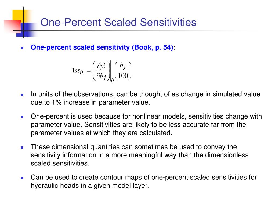Click the red square in the logo
Image resolution: width=275 pixels, height=206 pixels.
(x=12, y=26)
